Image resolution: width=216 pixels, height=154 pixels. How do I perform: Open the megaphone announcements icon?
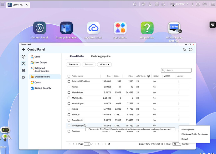tap(144, 4)
